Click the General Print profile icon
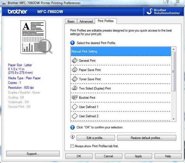The width and height of the screenshot is (185, 163). (x=75, y=61)
